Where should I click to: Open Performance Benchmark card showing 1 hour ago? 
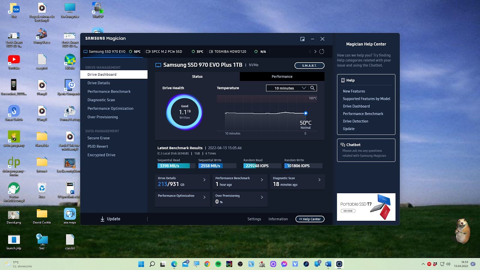coord(240,181)
